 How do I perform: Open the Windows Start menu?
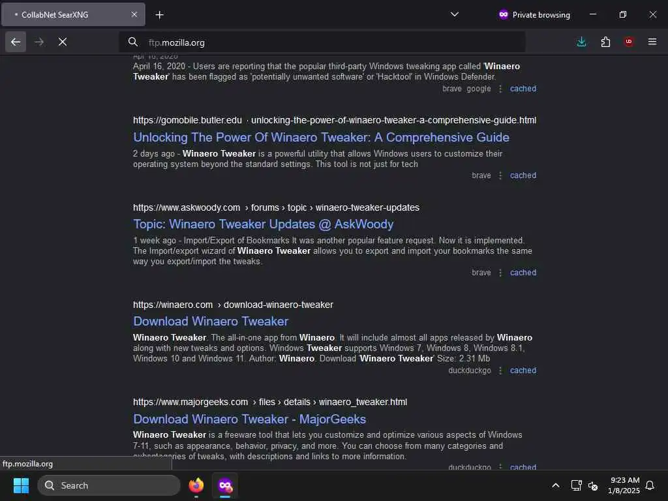(22, 485)
